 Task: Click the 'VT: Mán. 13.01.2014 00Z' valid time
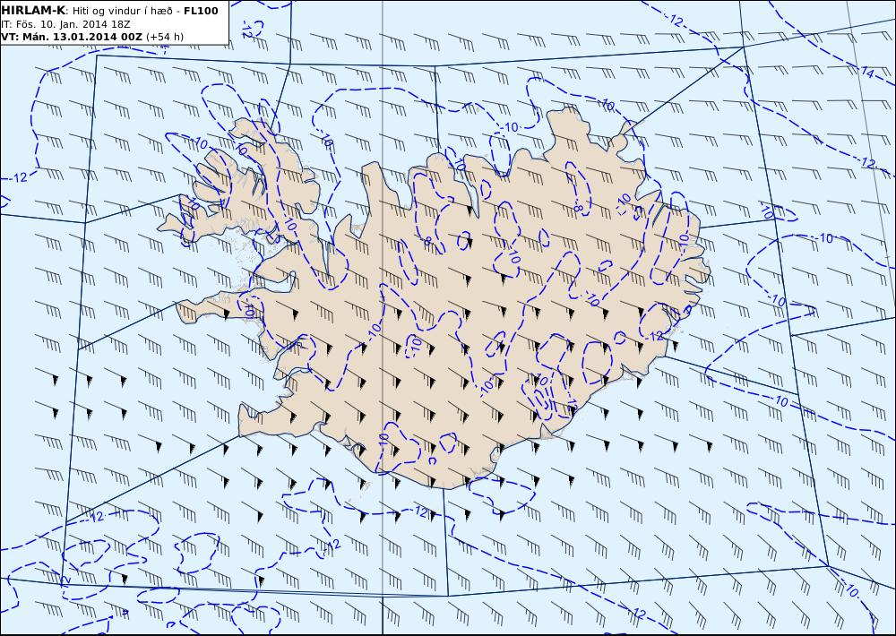[72, 37]
